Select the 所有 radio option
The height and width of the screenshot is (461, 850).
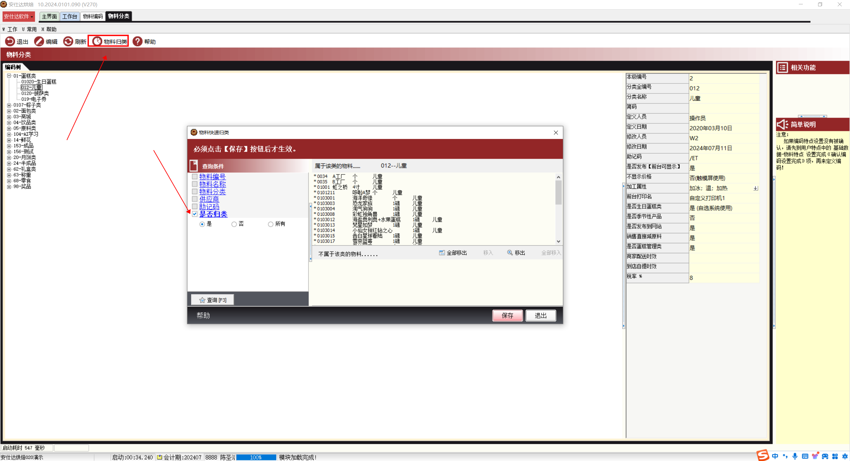270,224
